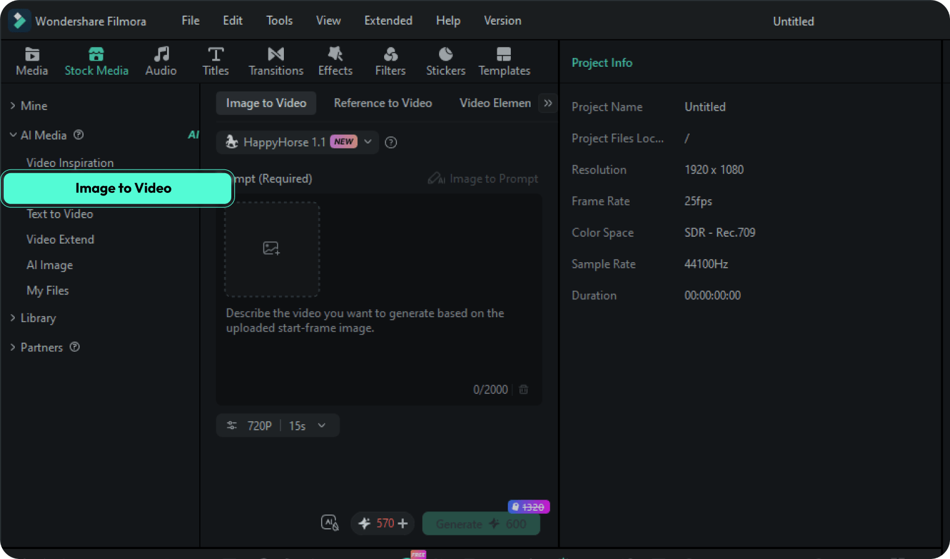Click the Image to Prompt AI icon
The height and width of the screenshot is (559, 950).
[x=436, y=179]
